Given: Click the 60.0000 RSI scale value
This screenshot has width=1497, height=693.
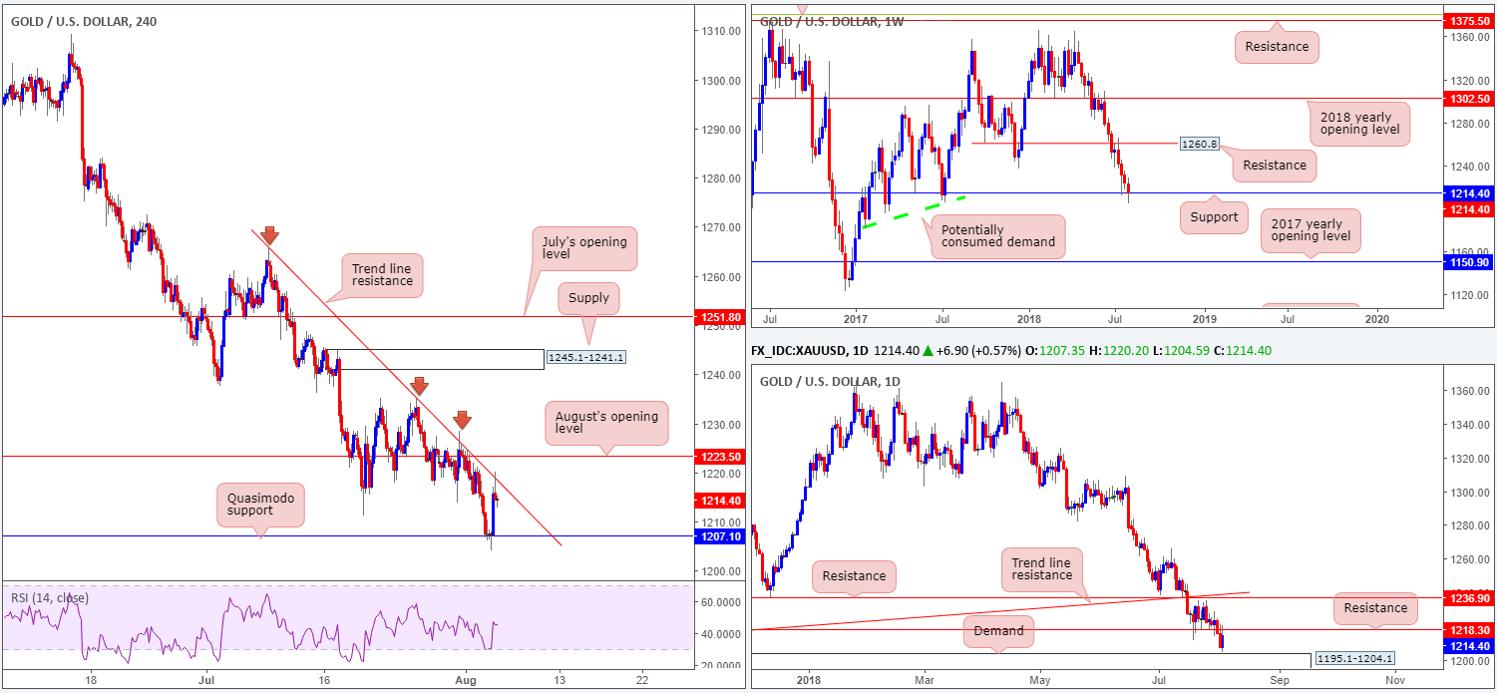Looking at the screenshot, I should (719, 602).
